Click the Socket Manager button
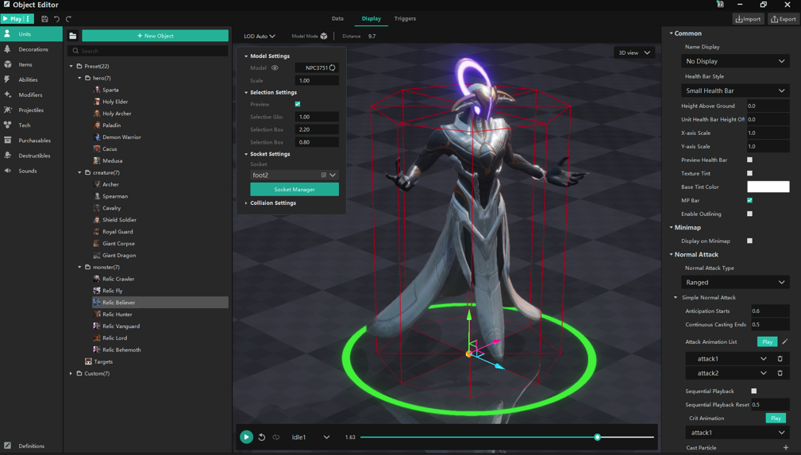801x455 pixels. [295, 190]
